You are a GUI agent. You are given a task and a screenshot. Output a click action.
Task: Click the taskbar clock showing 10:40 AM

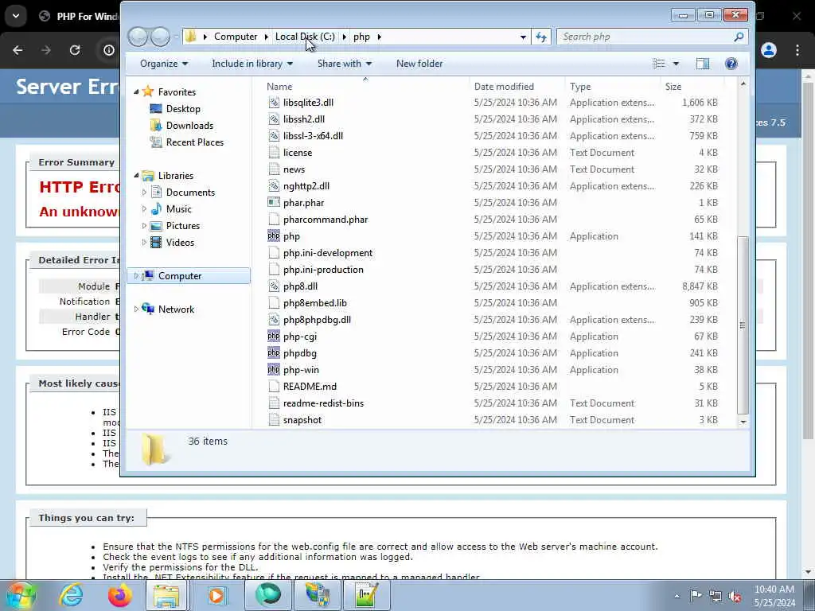(x=774, y=590)
